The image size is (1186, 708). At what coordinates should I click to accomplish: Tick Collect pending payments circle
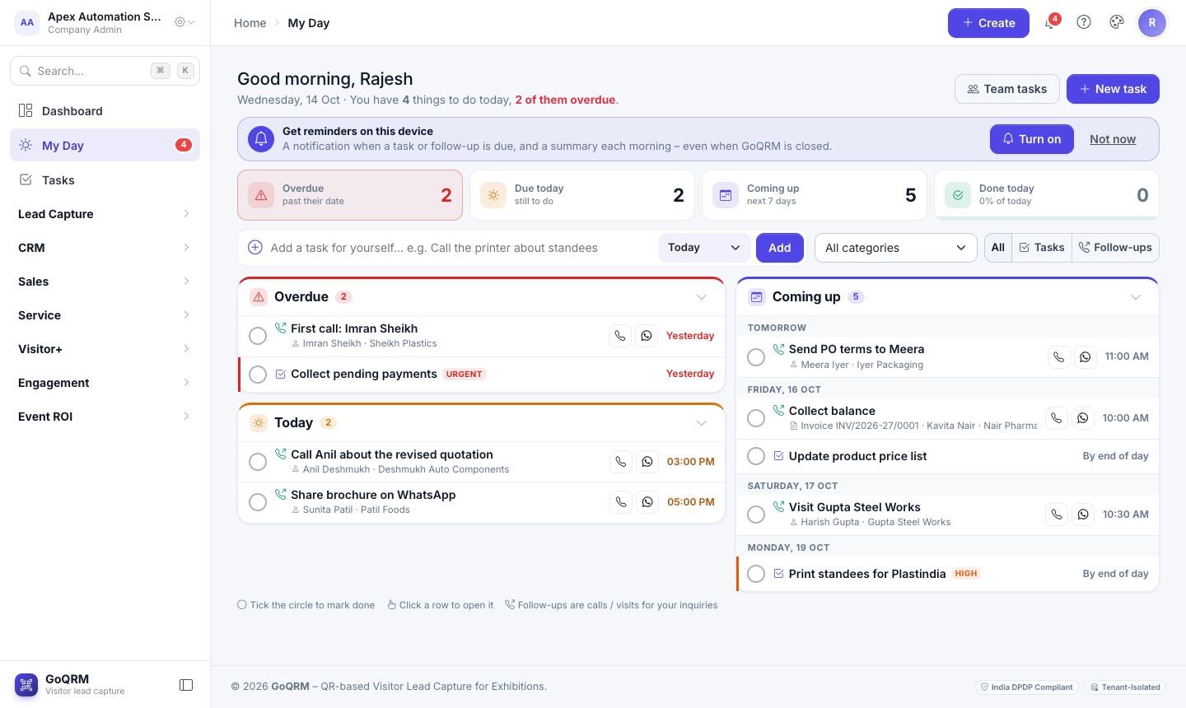click(x=258, y=375)
